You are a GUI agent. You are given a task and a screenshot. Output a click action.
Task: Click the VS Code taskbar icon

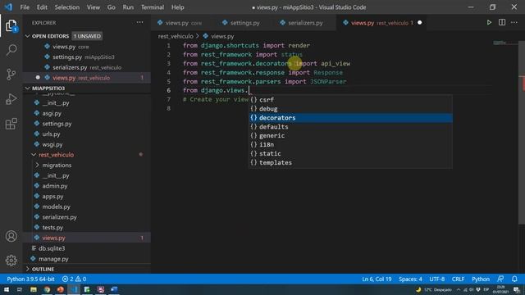click(74, 289)
